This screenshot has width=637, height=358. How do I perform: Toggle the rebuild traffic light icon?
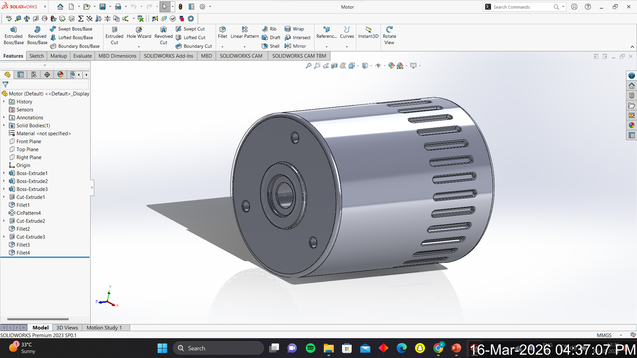pos(180,7)
